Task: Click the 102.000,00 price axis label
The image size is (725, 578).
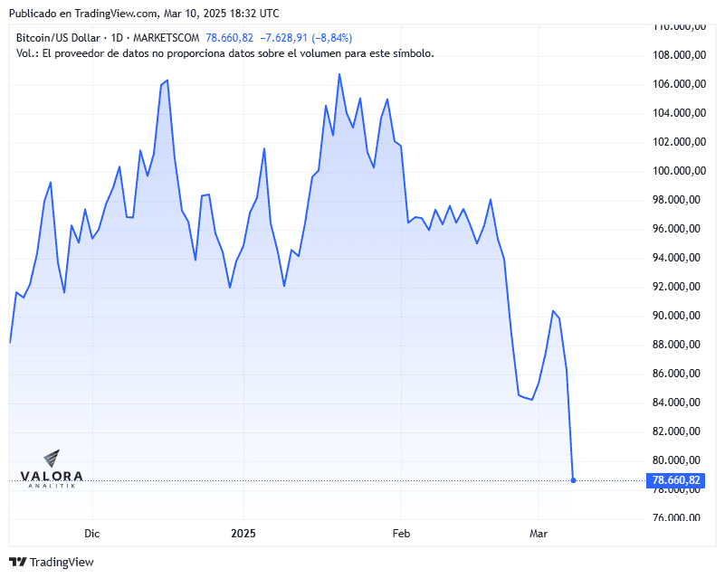Action: tap(679, 142)
